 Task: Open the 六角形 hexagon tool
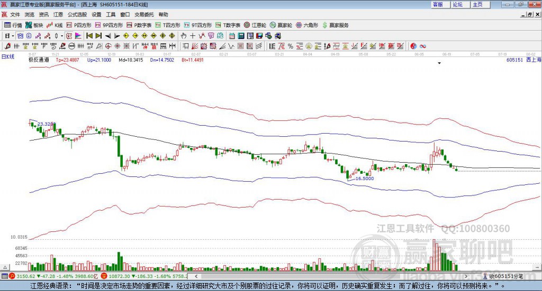[x=307, y=25]
